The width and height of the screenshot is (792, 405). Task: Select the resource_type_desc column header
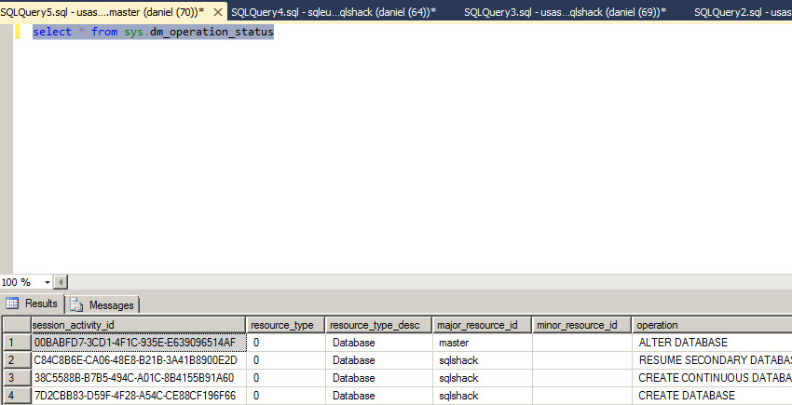tap(379, 325)
